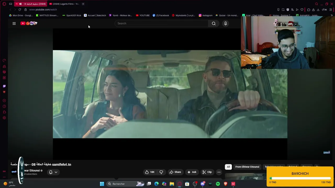Reload the current page
The width and height of the screenshot is (335, 188).
[20, 10]
